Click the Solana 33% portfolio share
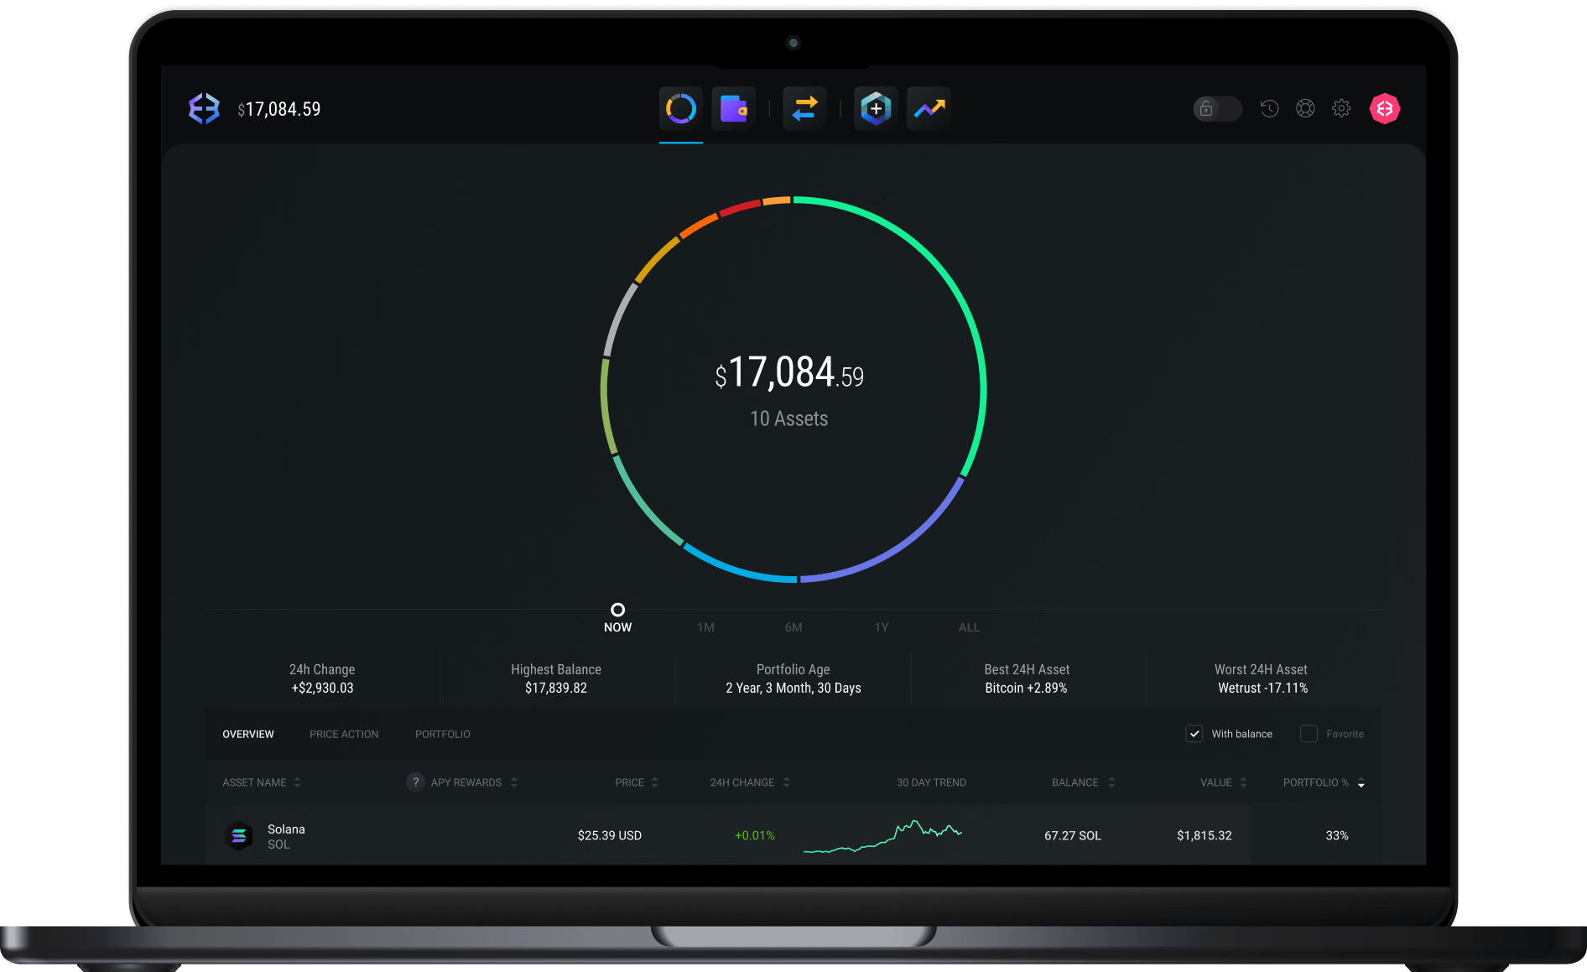This screenshot has width=1587, height=972. (1337, 836)
